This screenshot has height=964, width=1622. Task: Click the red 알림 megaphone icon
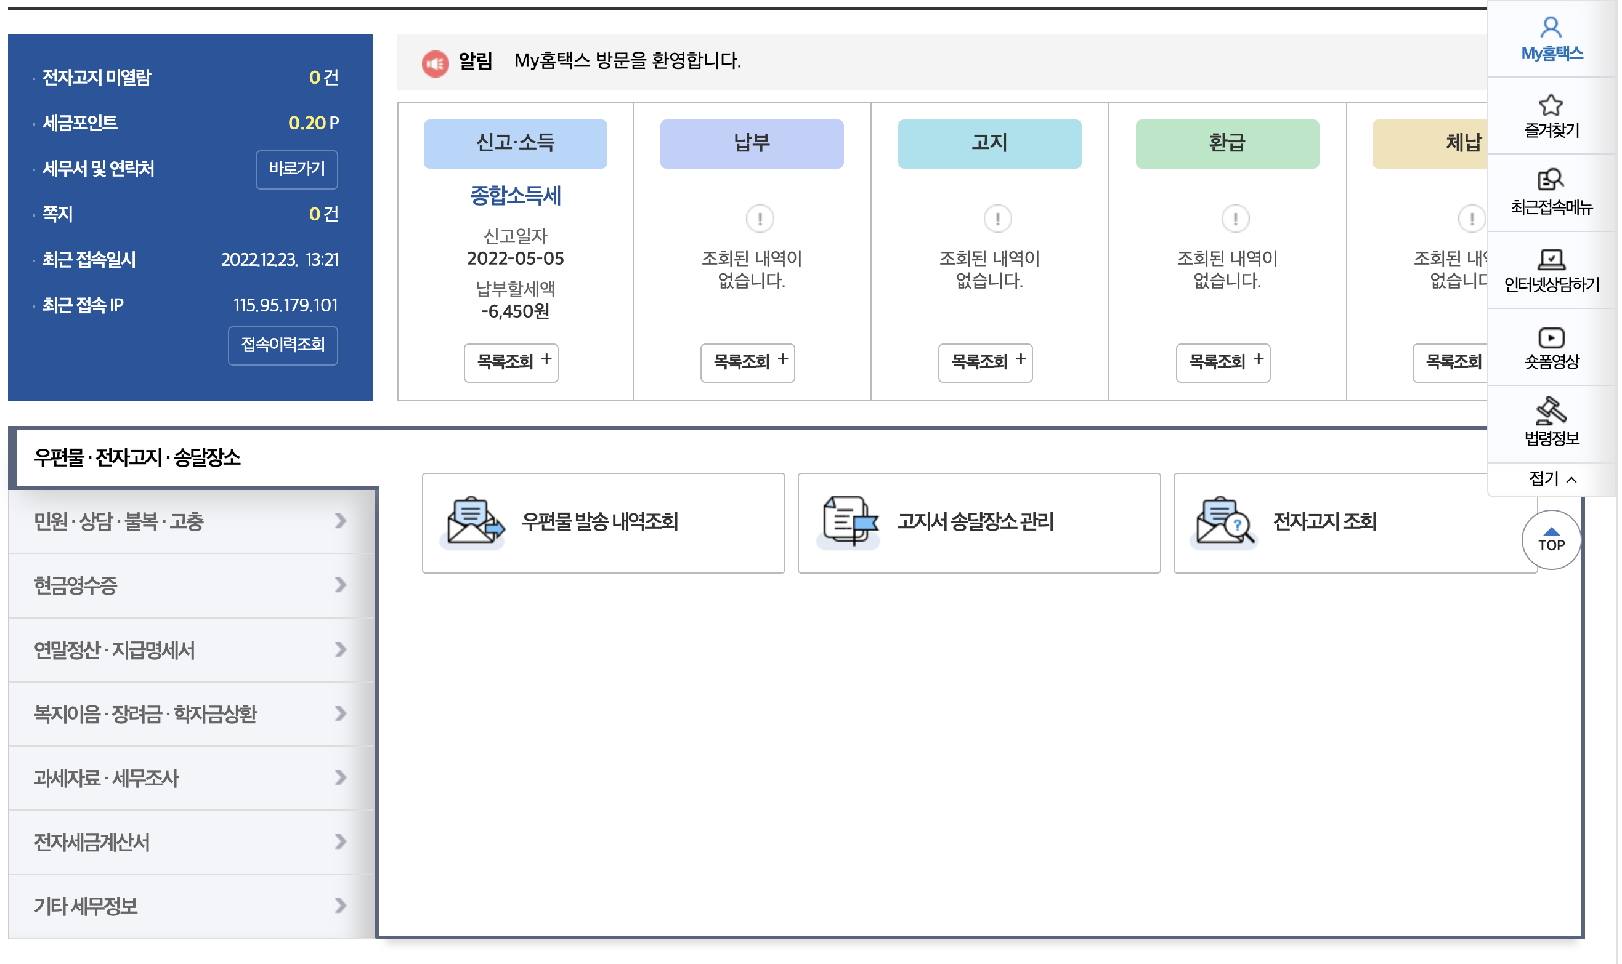[435, 63]
